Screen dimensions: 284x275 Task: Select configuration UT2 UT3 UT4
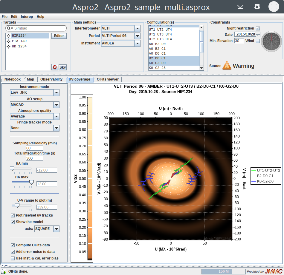click(174, 39)
